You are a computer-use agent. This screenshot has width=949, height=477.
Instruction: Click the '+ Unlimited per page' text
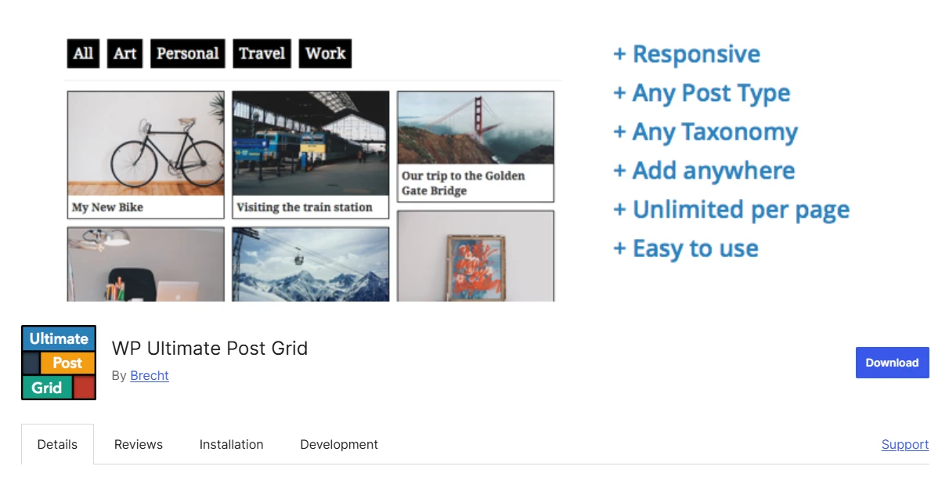[x=731, y=209]
